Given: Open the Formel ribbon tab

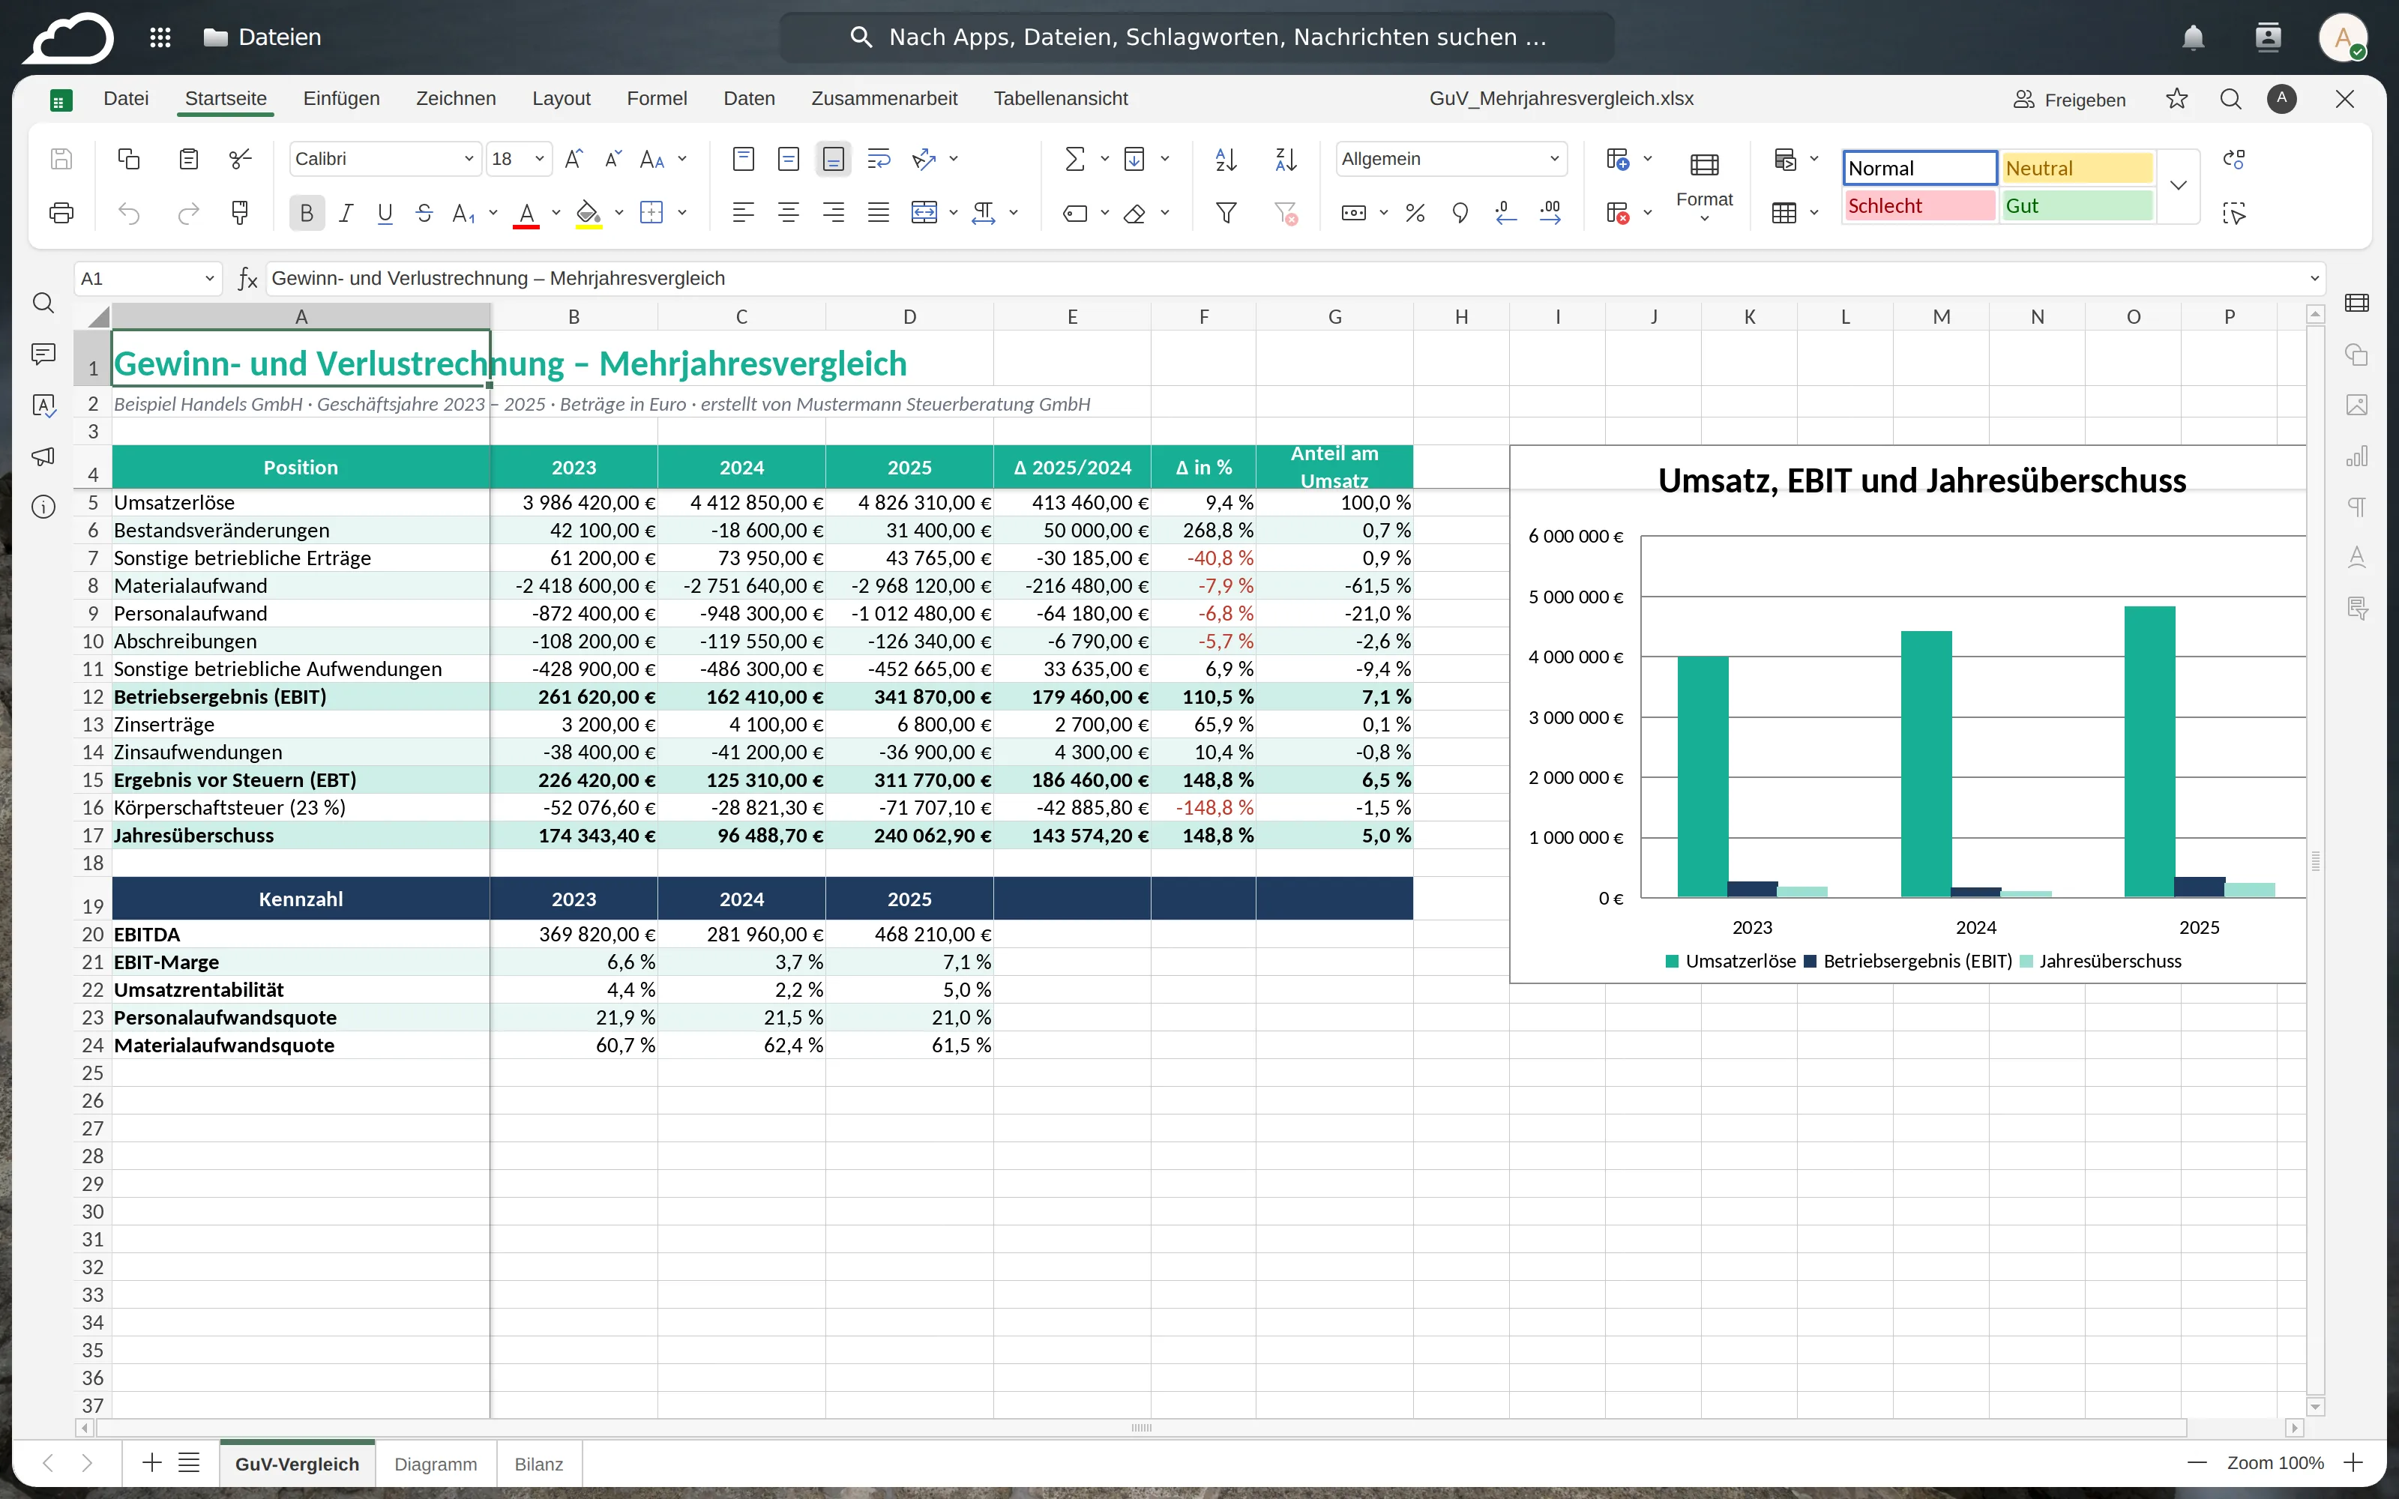Looking at the screenshot, I should point(656,98).
